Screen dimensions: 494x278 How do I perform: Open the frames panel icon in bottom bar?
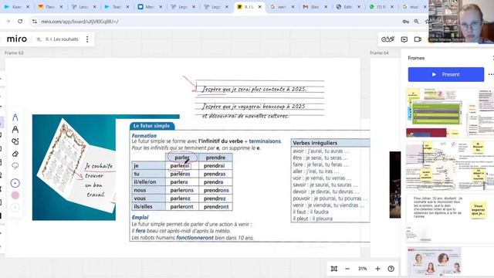coord(334,269)
